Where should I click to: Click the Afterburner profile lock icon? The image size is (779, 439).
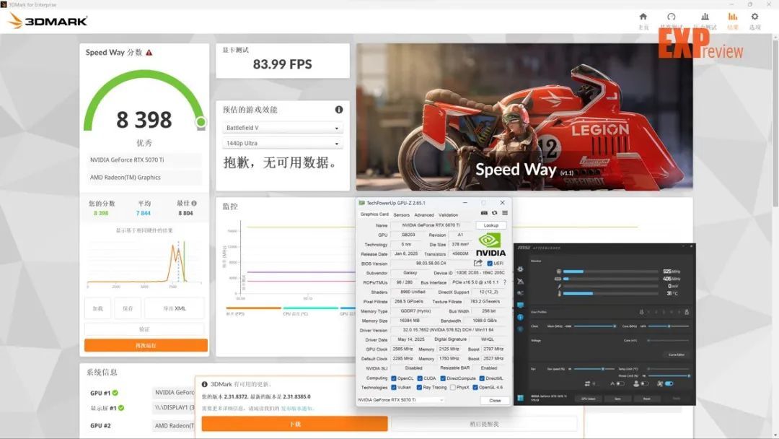point(687,312)
